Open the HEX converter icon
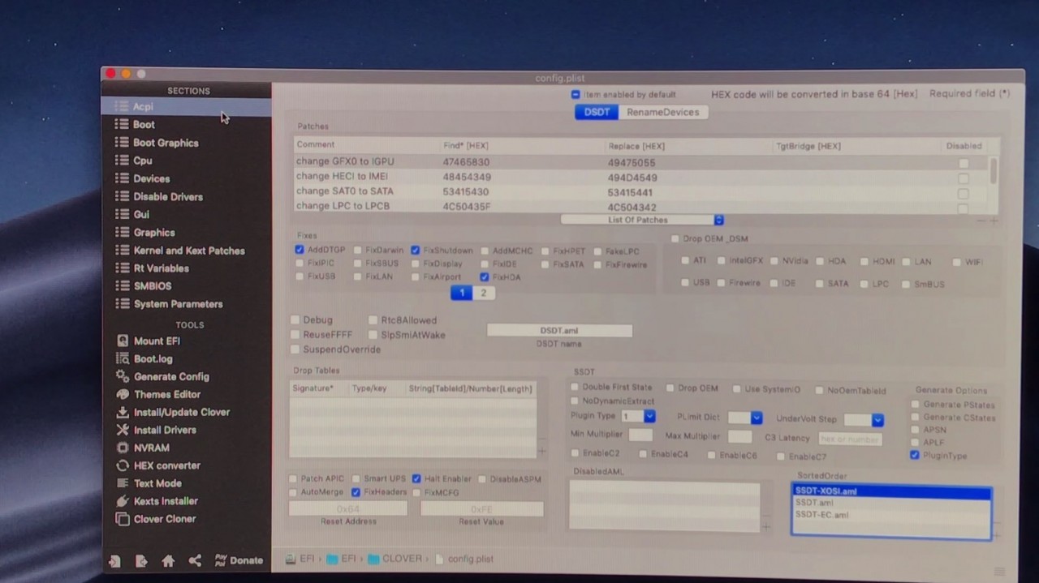The width and height of the screenshot is (1039, 583). pyautogui.click(x=123, y=465)
